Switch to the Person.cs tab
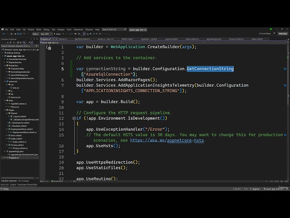 63,39
